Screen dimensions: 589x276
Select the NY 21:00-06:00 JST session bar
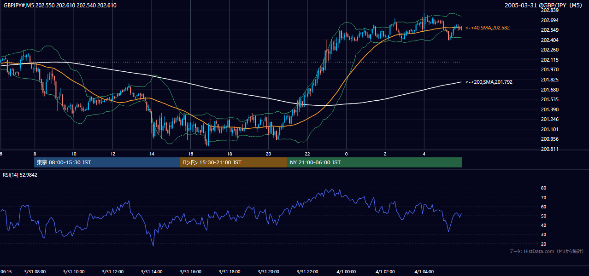coord(375,162)
